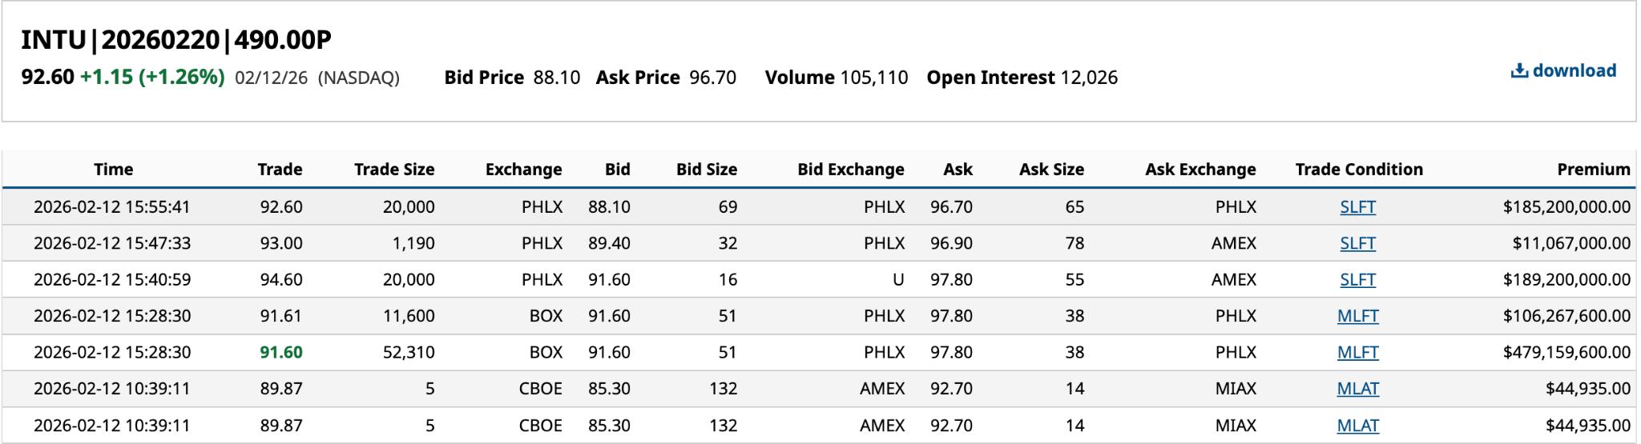Click MLAT link in the bottom row
This screenshot has width=1641, height=444.
(x=1357, y=426)
